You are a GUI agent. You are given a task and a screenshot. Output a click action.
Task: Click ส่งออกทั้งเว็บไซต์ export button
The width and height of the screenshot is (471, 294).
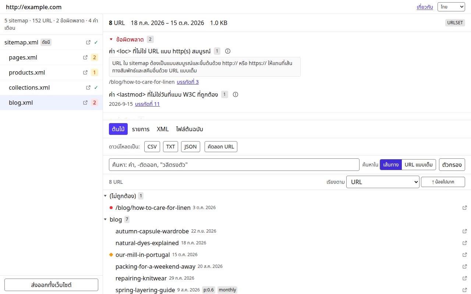tap(51, 285)
